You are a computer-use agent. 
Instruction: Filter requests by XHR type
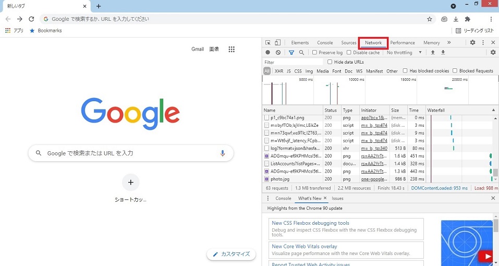click(279, 71)
